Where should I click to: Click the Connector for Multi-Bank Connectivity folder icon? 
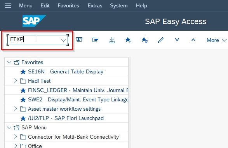23,137
